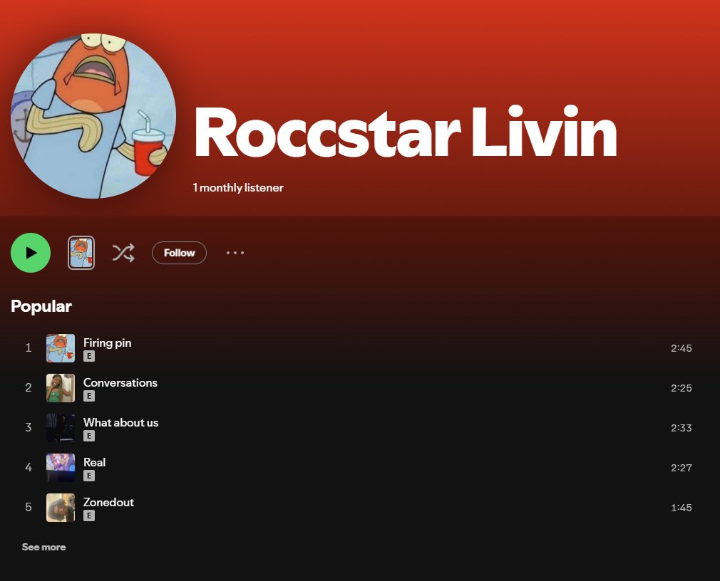The height and width of the screenshot is (581, 720).
Task: Click the Roccstar Livin artist name heading
Action: click(x=406, y=132)
